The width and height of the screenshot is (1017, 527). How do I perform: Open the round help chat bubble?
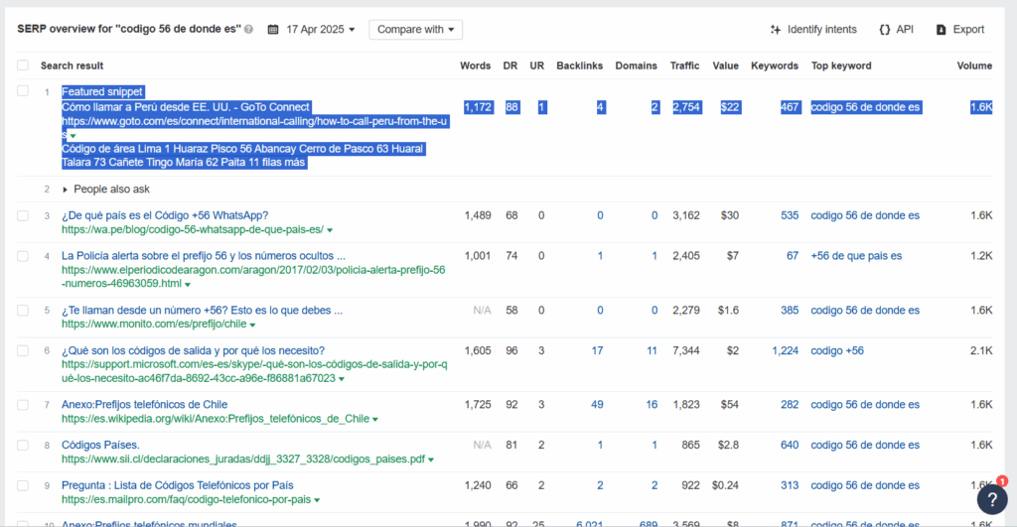(992, 499)
